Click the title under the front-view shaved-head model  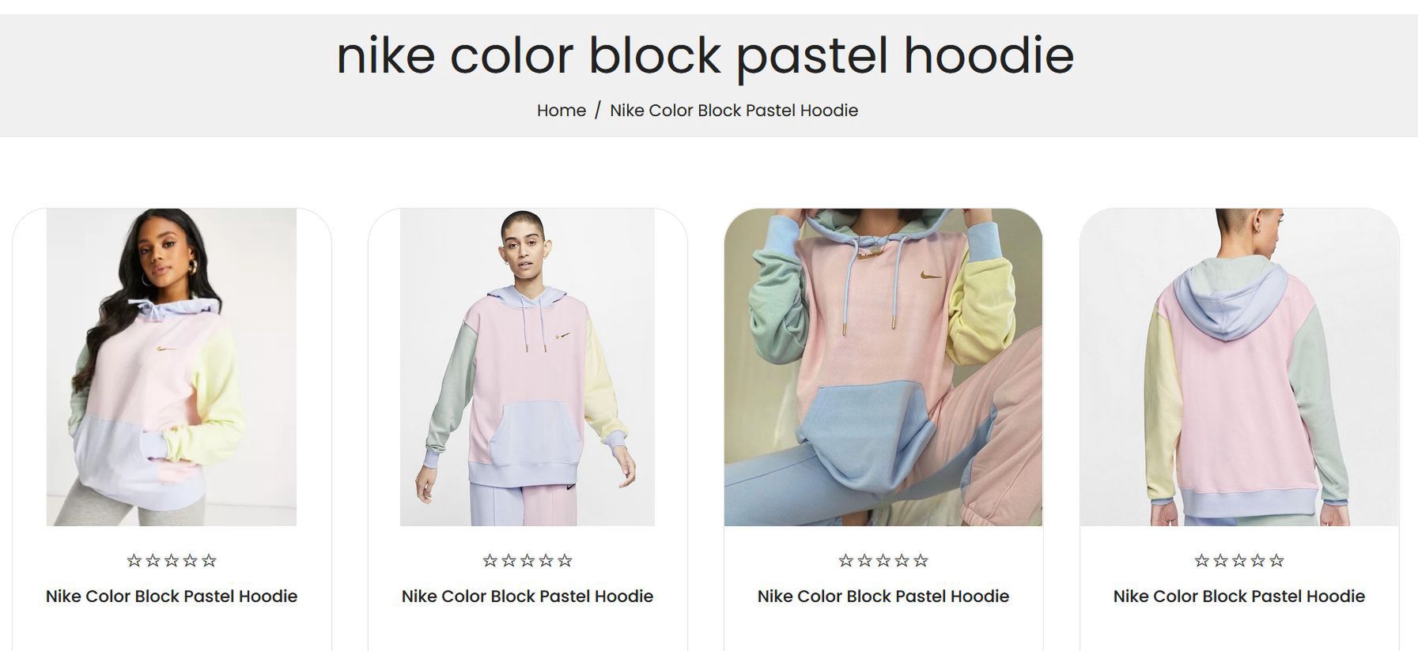(x=527, y=596)
